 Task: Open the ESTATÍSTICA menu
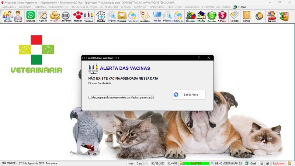(x=192, y=7)
